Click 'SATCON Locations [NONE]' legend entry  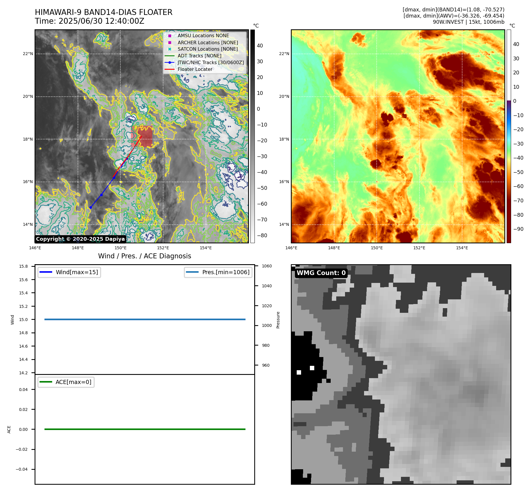point(208,49)
